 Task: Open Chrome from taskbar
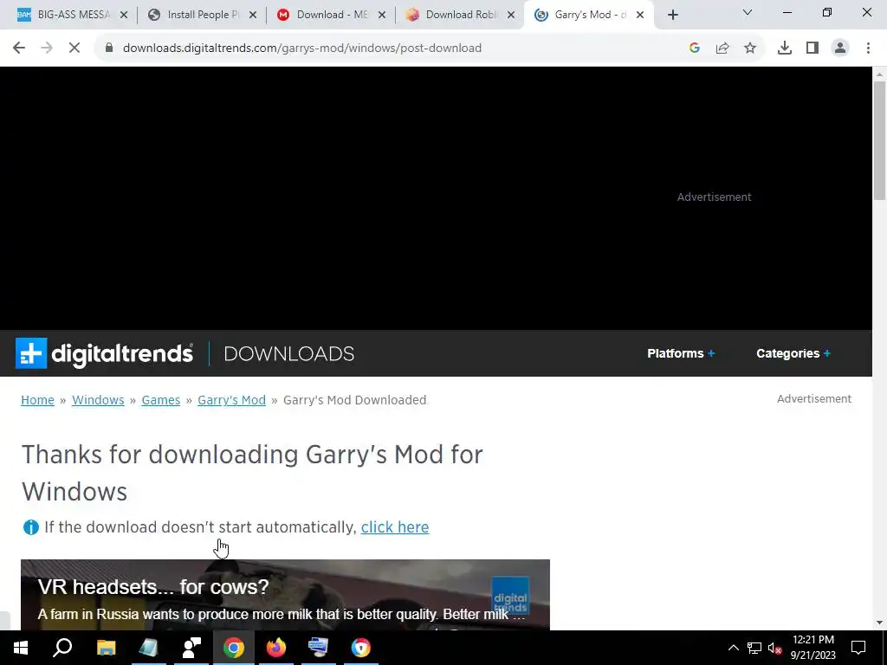(234, 648)
